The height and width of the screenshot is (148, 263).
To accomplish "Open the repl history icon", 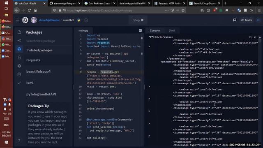I will click(x=86, y=20).
